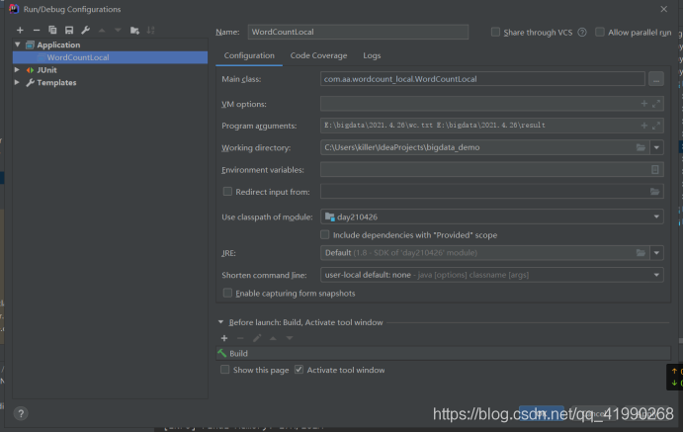
Task: Select WordCountLocal in configuration tree
Action: click(110, 57)
